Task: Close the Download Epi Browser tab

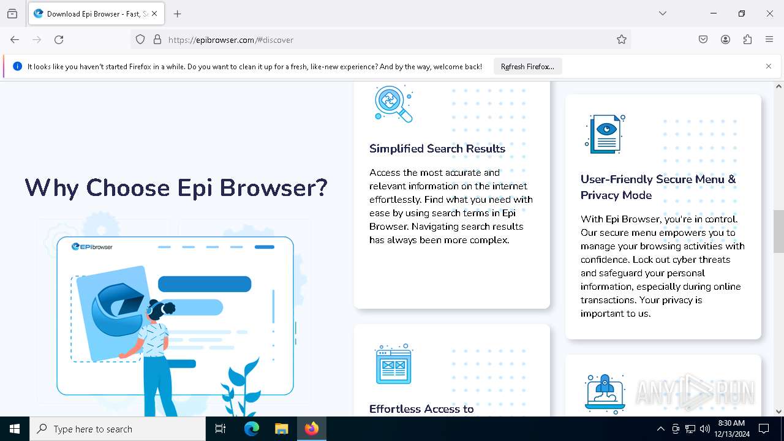Action: click(154, 13)
